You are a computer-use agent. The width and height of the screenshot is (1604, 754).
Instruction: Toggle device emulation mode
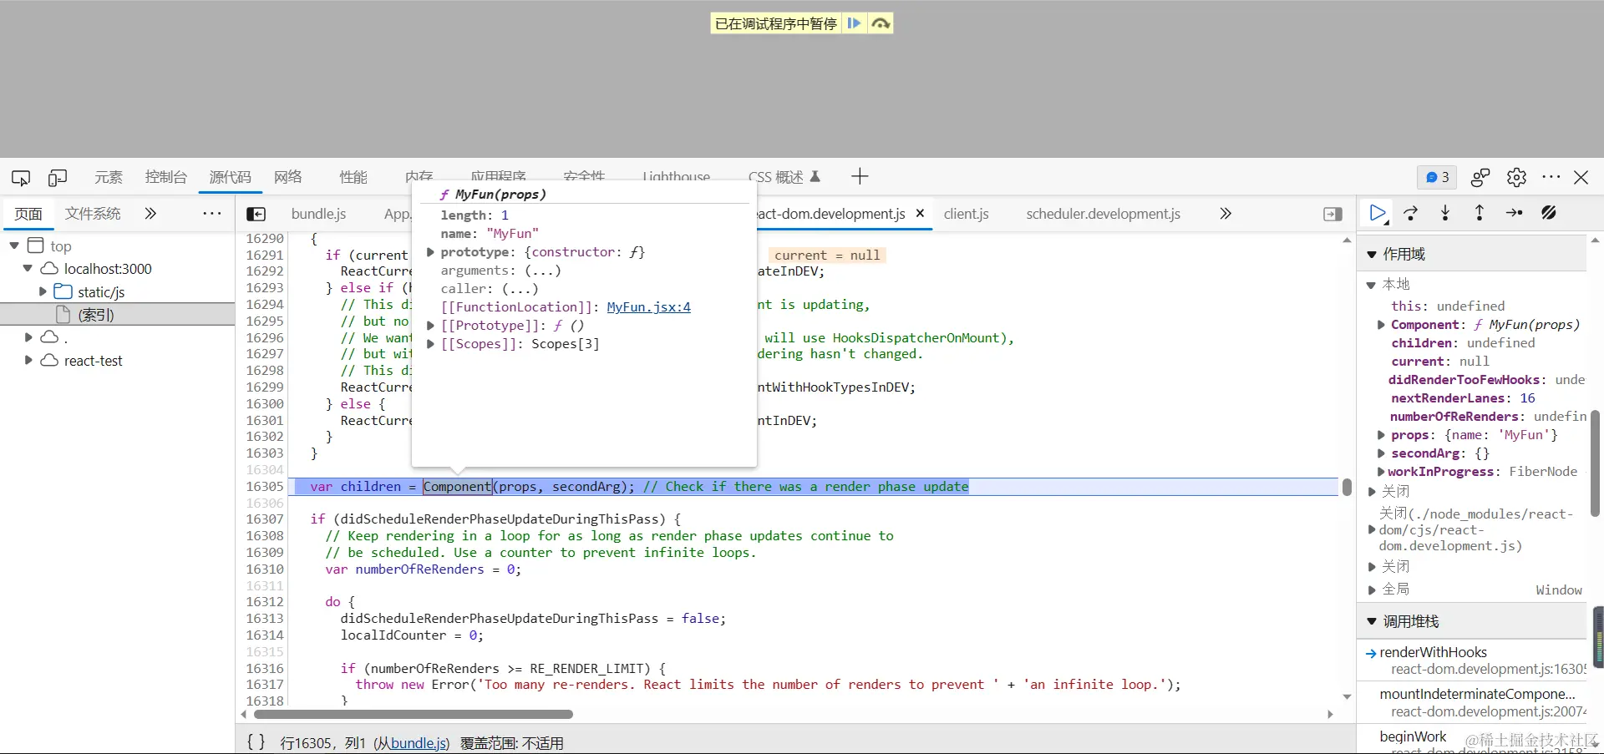click(58, 178)
